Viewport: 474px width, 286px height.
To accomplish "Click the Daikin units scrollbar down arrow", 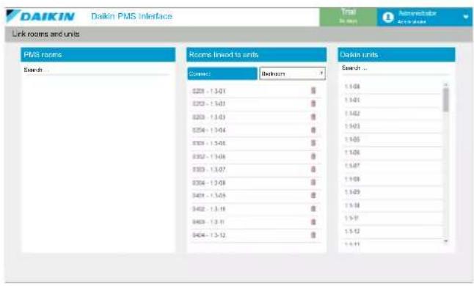I will pos(446,241).
